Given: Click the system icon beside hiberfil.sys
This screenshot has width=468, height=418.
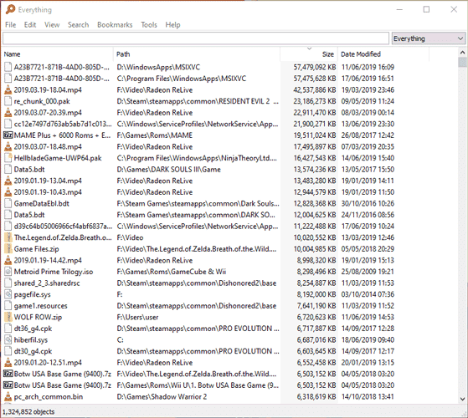Looking at the screenshot, I should 8,339.
